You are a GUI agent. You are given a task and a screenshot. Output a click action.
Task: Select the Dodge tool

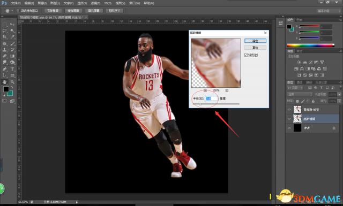point(12,63)
